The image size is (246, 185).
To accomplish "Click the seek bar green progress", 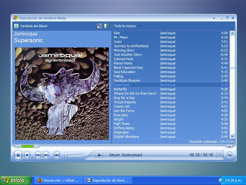I will 27,146.
